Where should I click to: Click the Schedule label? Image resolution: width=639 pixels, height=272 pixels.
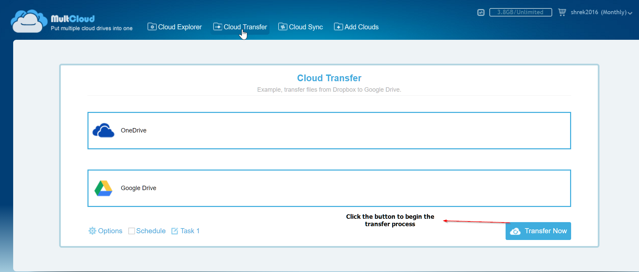151,231
